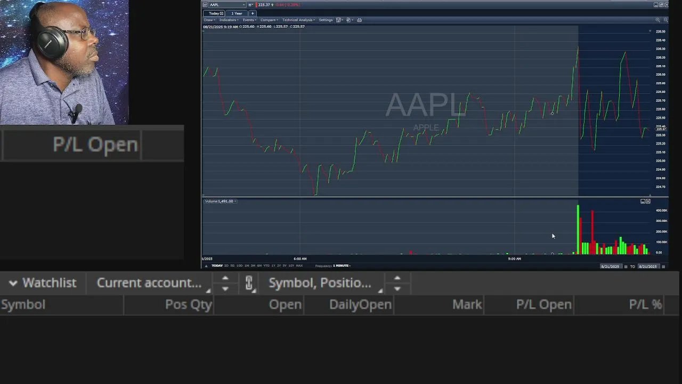682x384 pixels.
Task: Select the TODAY time range
Action: 217,266
